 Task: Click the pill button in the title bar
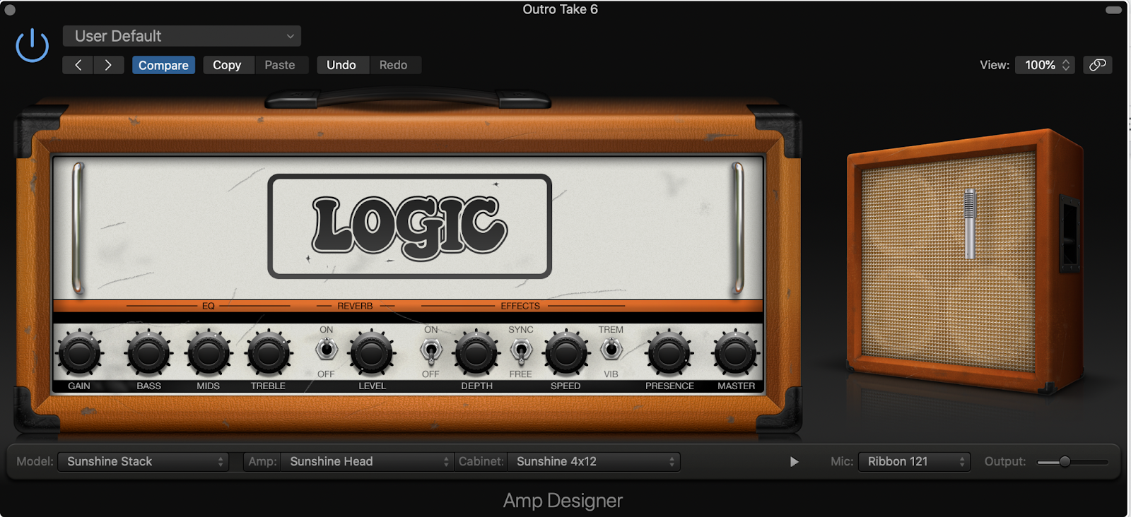point(1113,10)
